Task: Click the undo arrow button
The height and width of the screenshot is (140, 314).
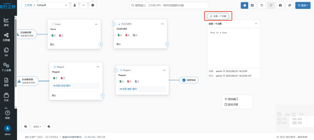Action: click(x=262, y=5)
